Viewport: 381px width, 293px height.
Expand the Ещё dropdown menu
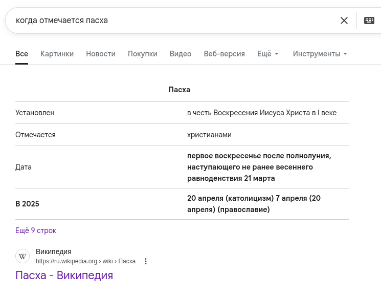268,54
